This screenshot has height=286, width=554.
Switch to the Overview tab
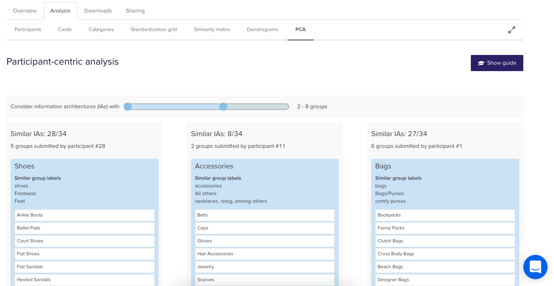[25, 11]
